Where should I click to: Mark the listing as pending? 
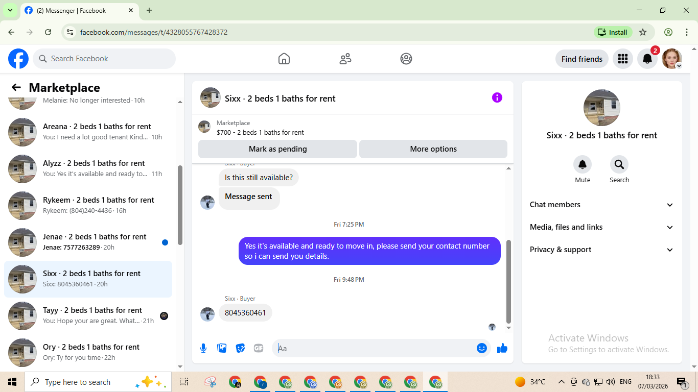coord(277,149)
